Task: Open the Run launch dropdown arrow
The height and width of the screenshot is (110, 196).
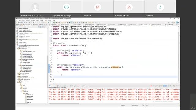Action: click(x=53, y=22)
